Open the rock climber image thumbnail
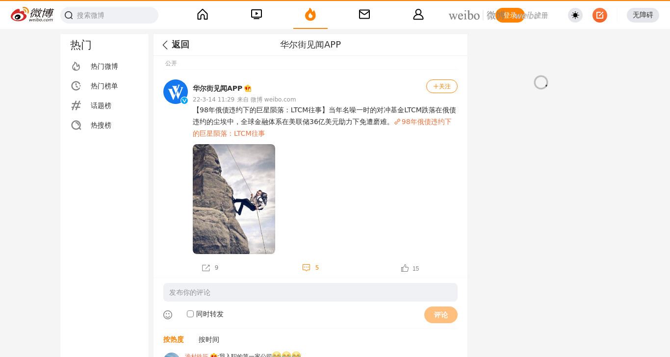 coord(234,199)
